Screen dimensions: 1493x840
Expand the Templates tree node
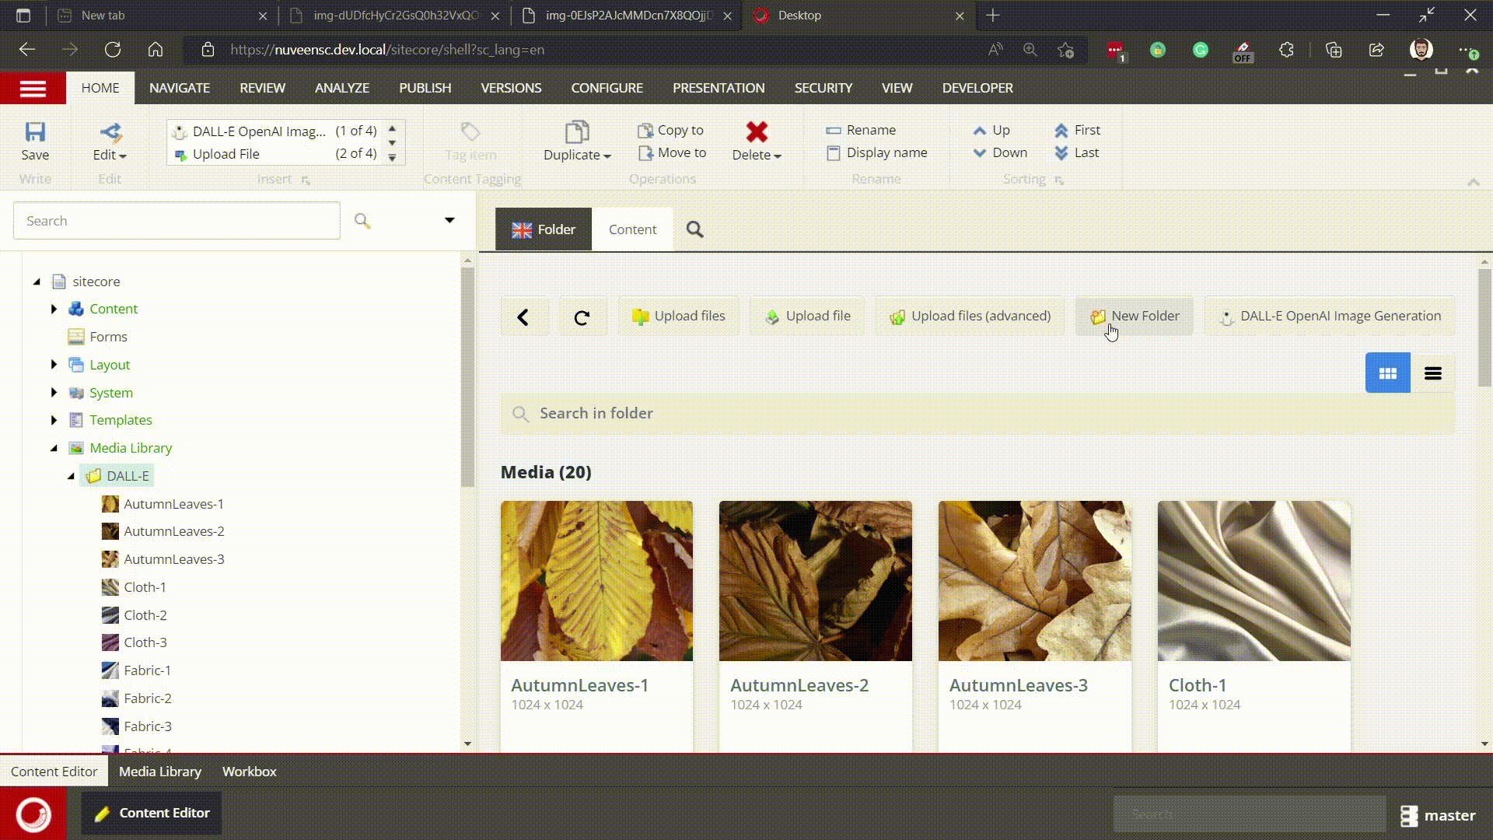click(x=54, y=420)
